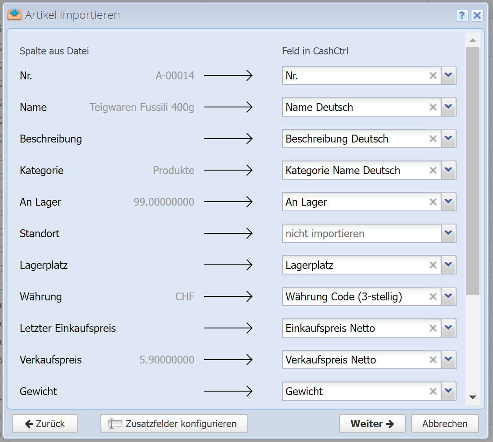This screenshot has width=493, height=442.
Task: Cancel the import with Abbrechen
Action: [x=445, y=424]
